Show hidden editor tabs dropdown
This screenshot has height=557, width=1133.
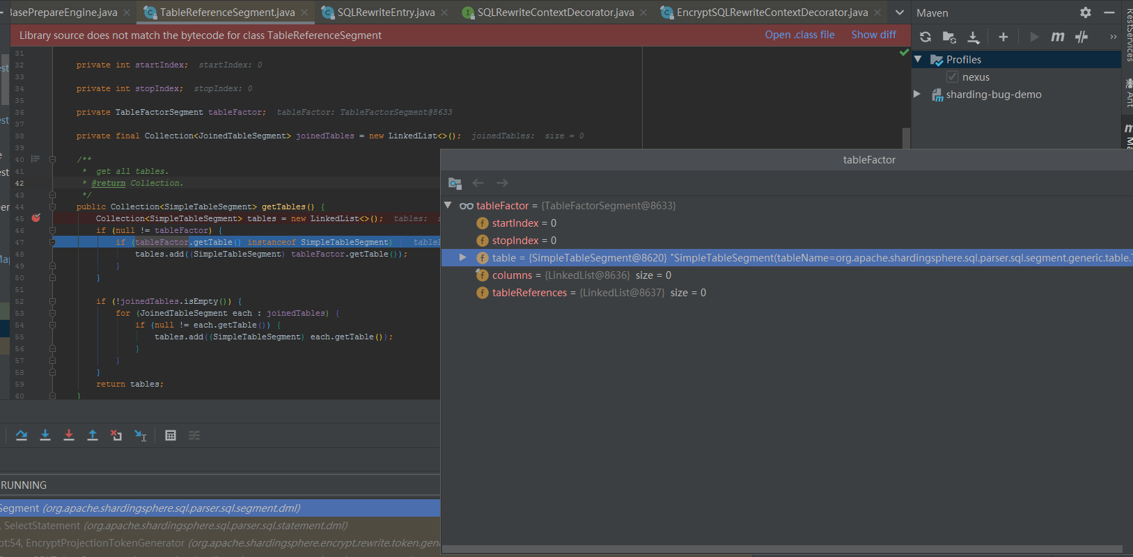[900, 13]
